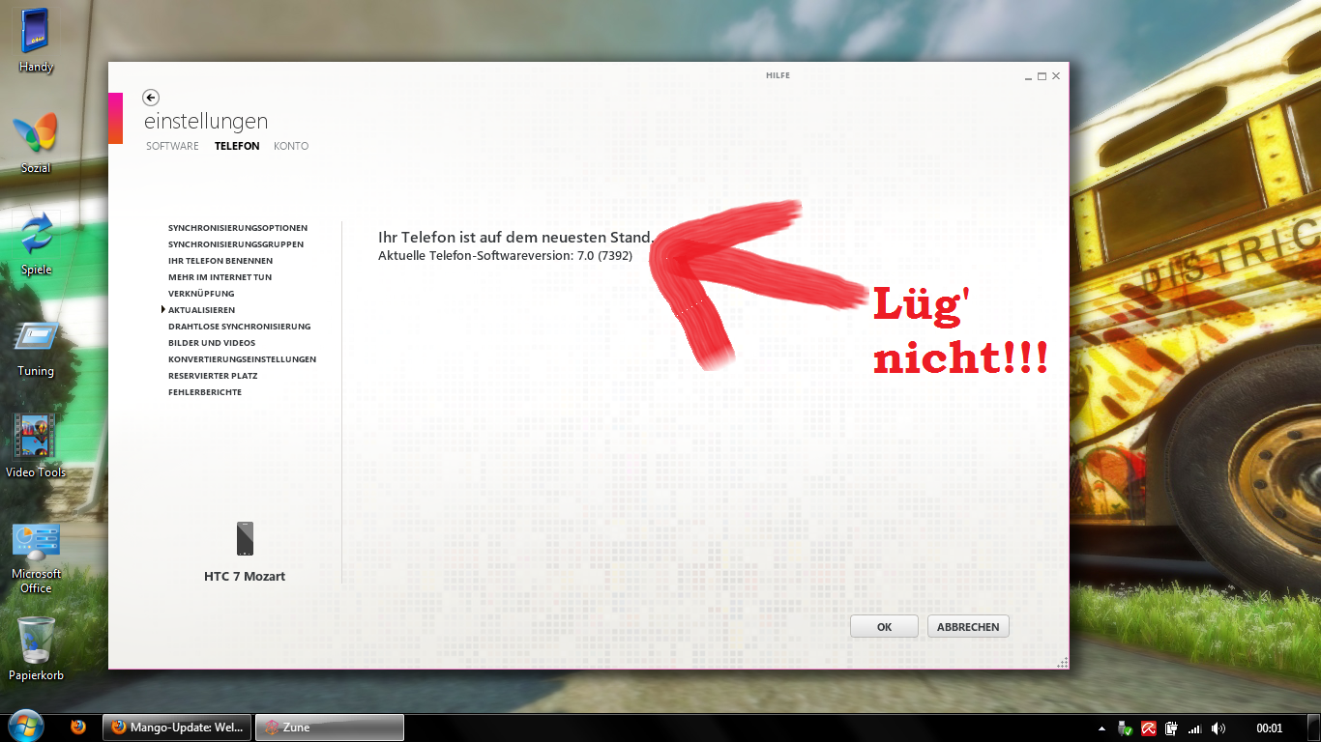Click the ABBRECHEN button

[968, 627]
